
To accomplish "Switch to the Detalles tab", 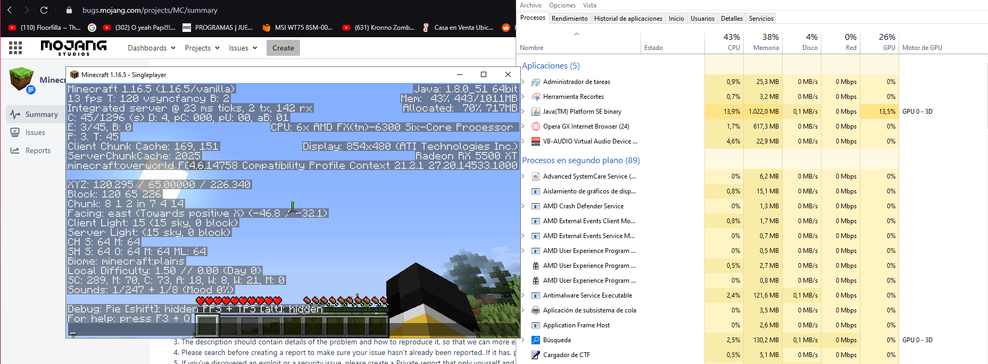I will point(732,19).
